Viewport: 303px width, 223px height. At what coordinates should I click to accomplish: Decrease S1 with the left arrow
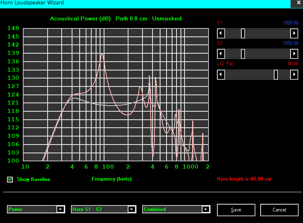point(221,34)
